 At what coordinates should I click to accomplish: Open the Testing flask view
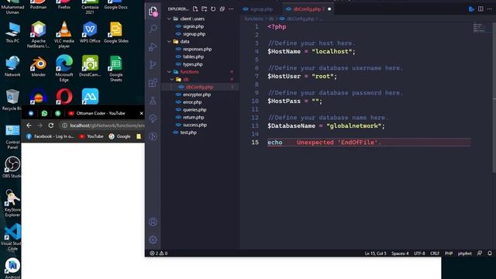point(153,101)
